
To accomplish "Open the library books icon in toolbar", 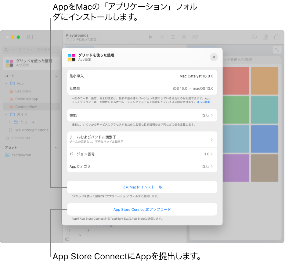I will [x=265, y=37].
